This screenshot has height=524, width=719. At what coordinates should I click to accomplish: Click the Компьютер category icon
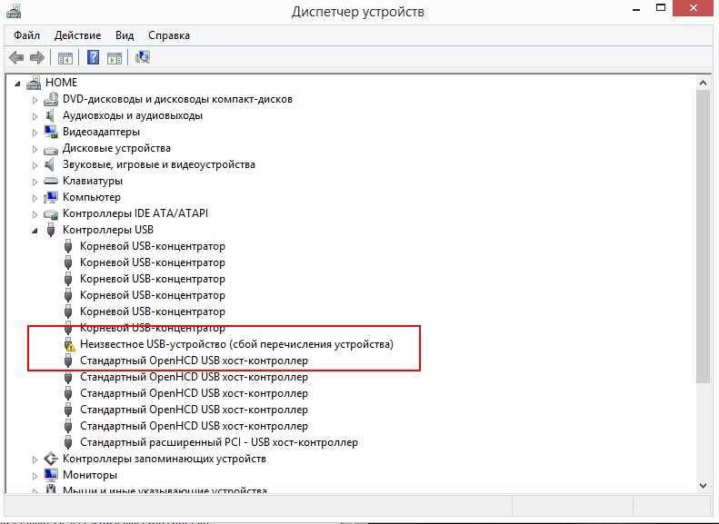(51, 197)
